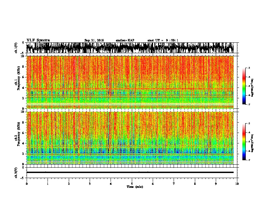
Task: Click the 'Time (min)' axis label
Action: pos(135,187)
